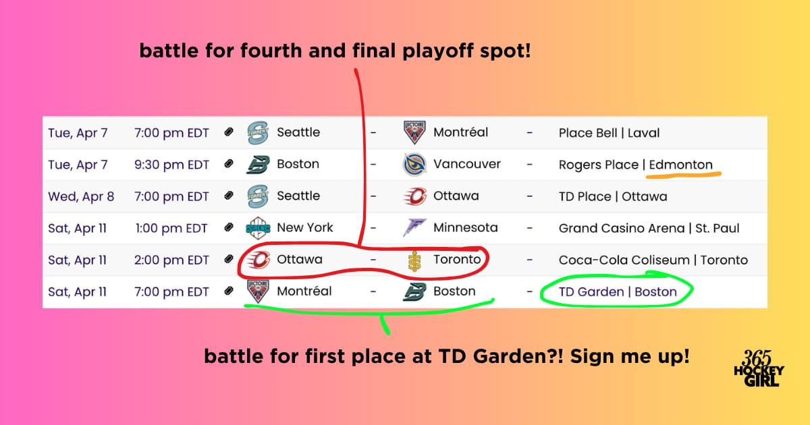The image size is (810, 425).
Task: Click the circled Ottawa Charge logo in the Apr 11 row
Action: [x=258, y=260]
